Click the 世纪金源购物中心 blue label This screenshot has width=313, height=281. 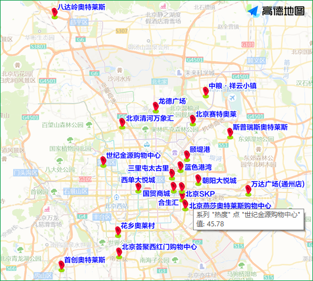[133, 155]
